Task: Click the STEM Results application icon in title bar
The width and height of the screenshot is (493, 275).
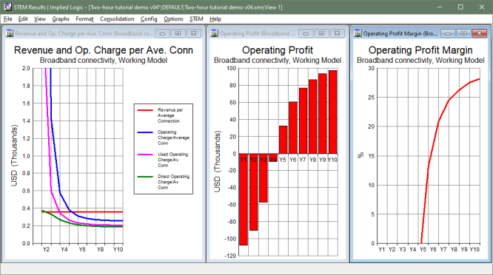Action: click(x=7, y=7)
